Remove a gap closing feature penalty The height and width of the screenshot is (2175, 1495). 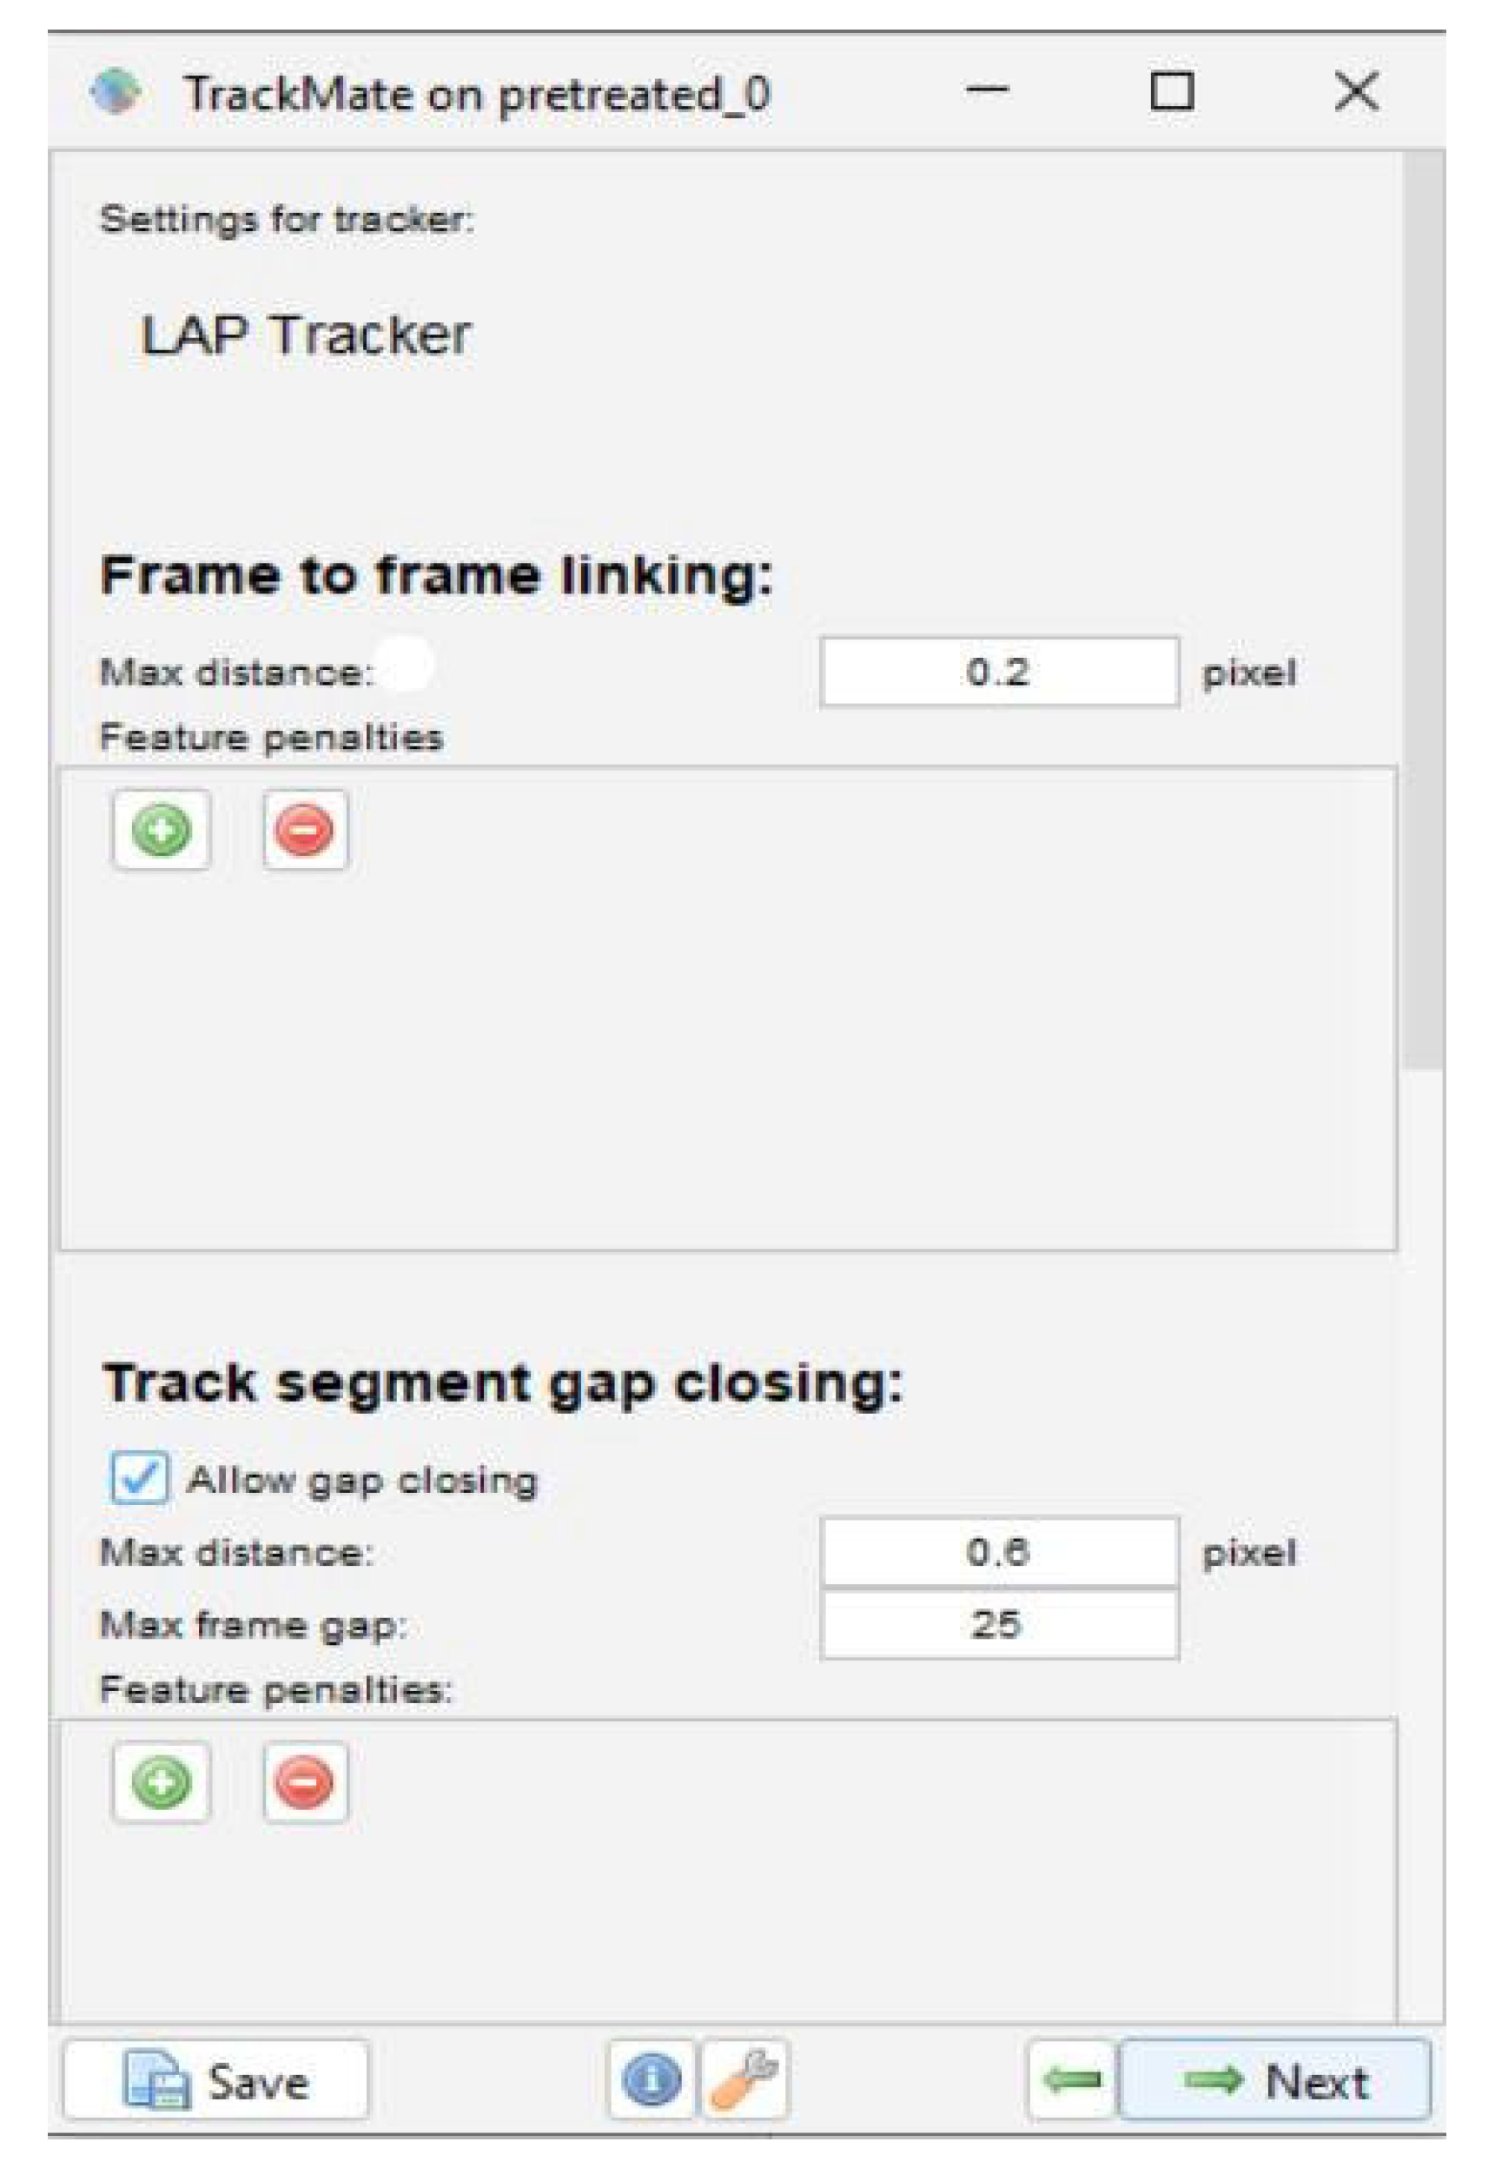pos(306,1781)
